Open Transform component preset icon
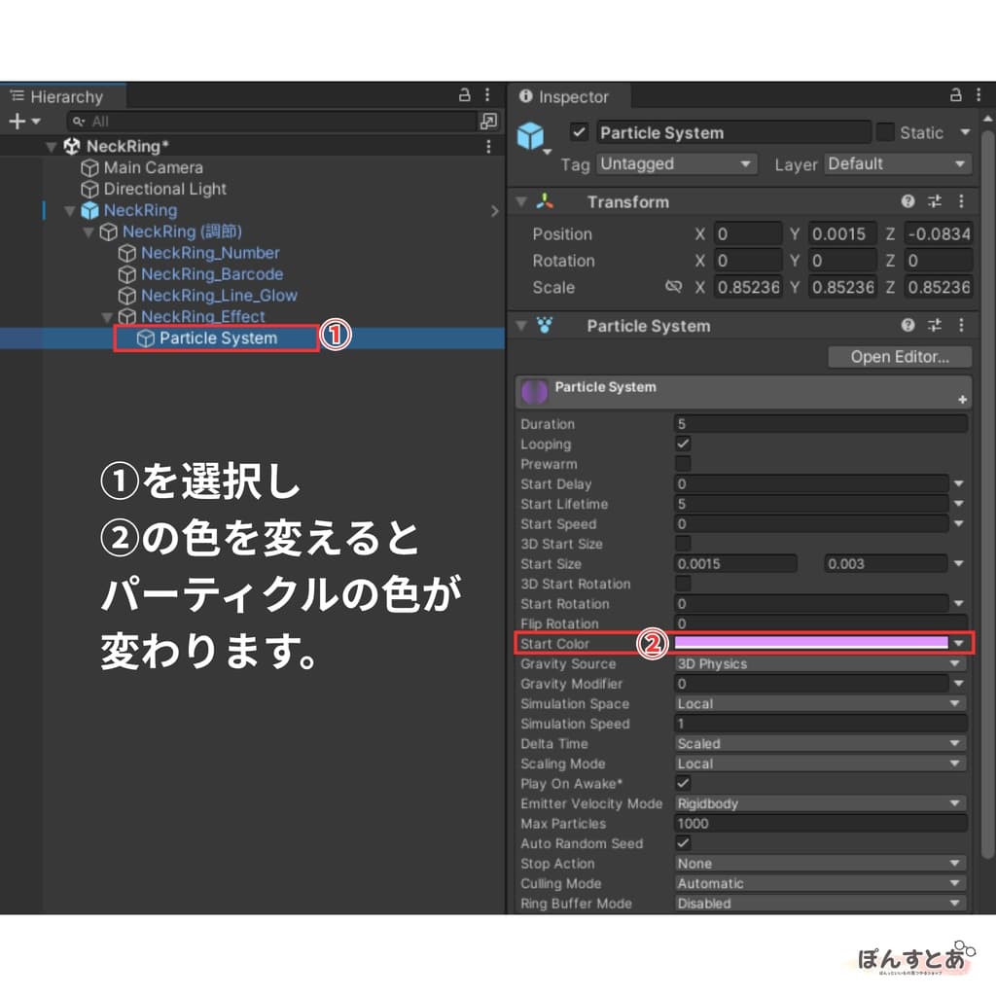Screen dimensions: 996x996 pos(935,201)
